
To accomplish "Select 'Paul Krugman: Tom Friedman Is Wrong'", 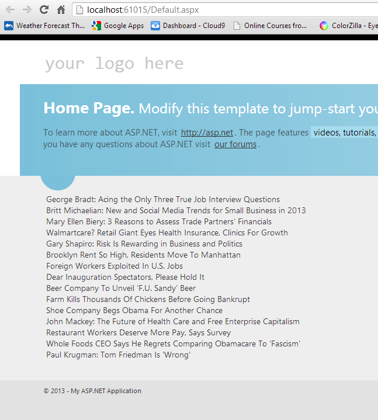I will (118, 355).
